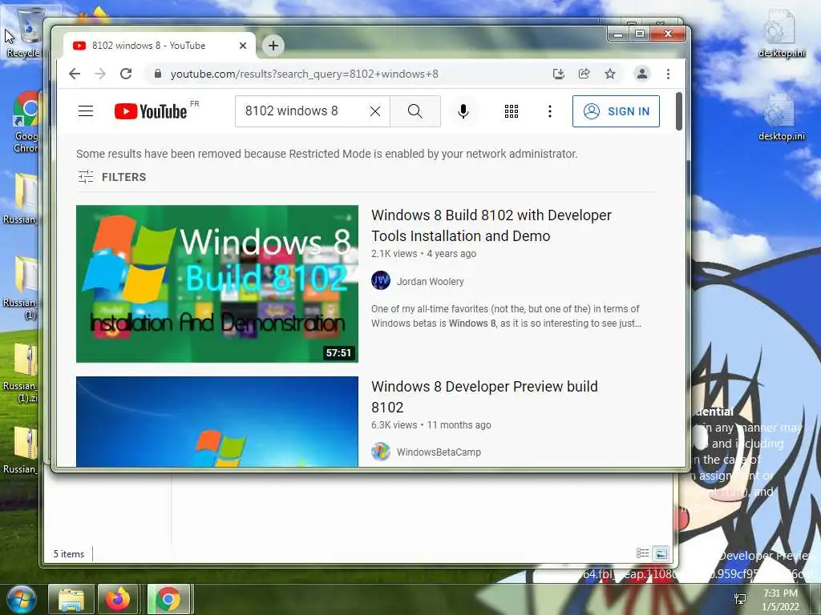Click network icon in system tray
This screenshot has width=821, height=615.
click(x=740, y=599)
